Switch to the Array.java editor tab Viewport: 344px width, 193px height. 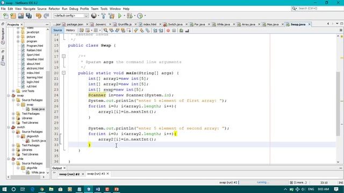point(248,24)
